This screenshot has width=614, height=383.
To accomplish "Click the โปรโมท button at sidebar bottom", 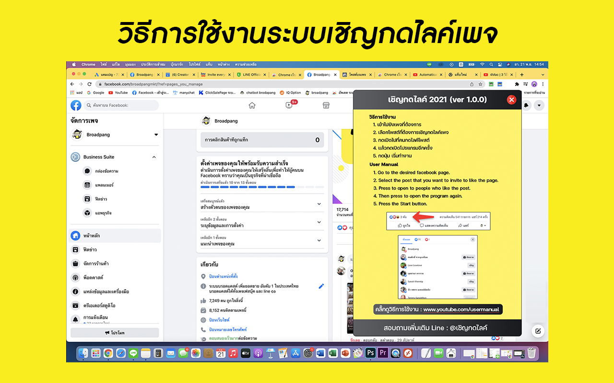I will [x=115, y=332].
